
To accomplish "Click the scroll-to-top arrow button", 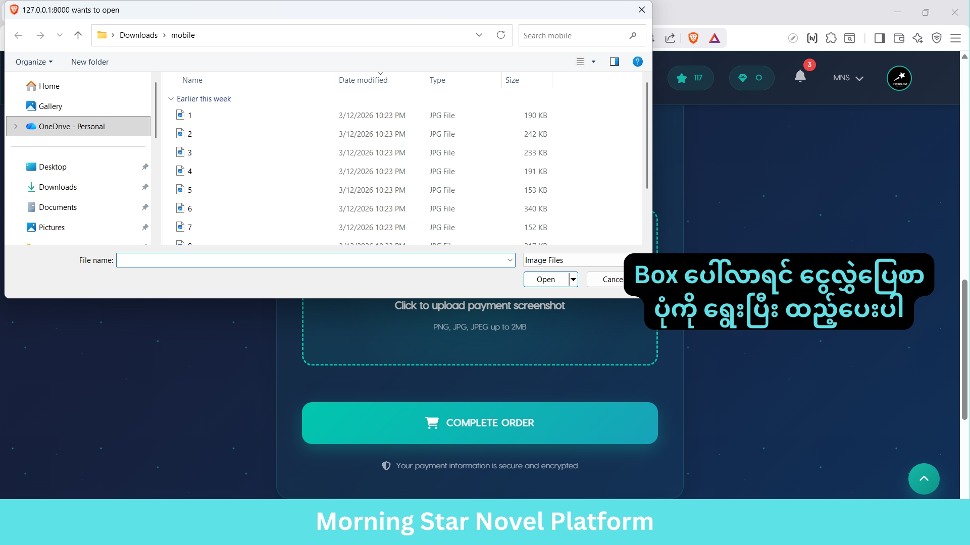I will [x=924, y=478].
